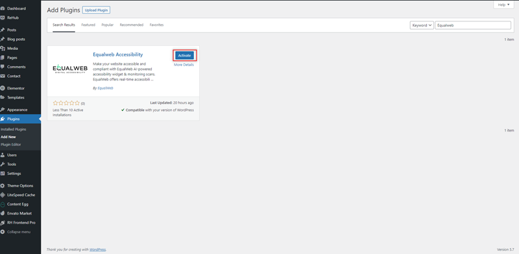
Task: Open the Keyword search type dropdown
Action: [422, 25]
